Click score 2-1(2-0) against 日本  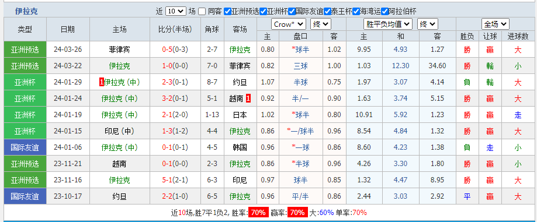(x=175, y=115)
